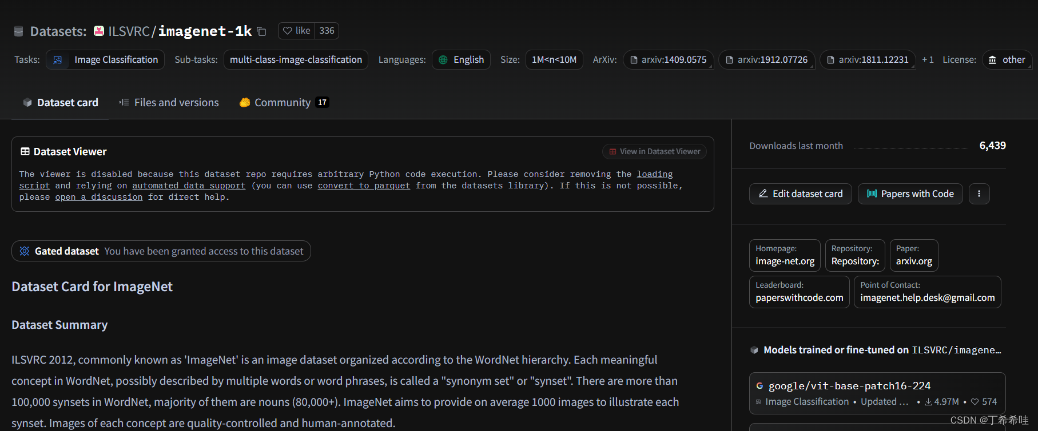
Task: Click the Datasets breadcrumb label
Action: (58, 31)
